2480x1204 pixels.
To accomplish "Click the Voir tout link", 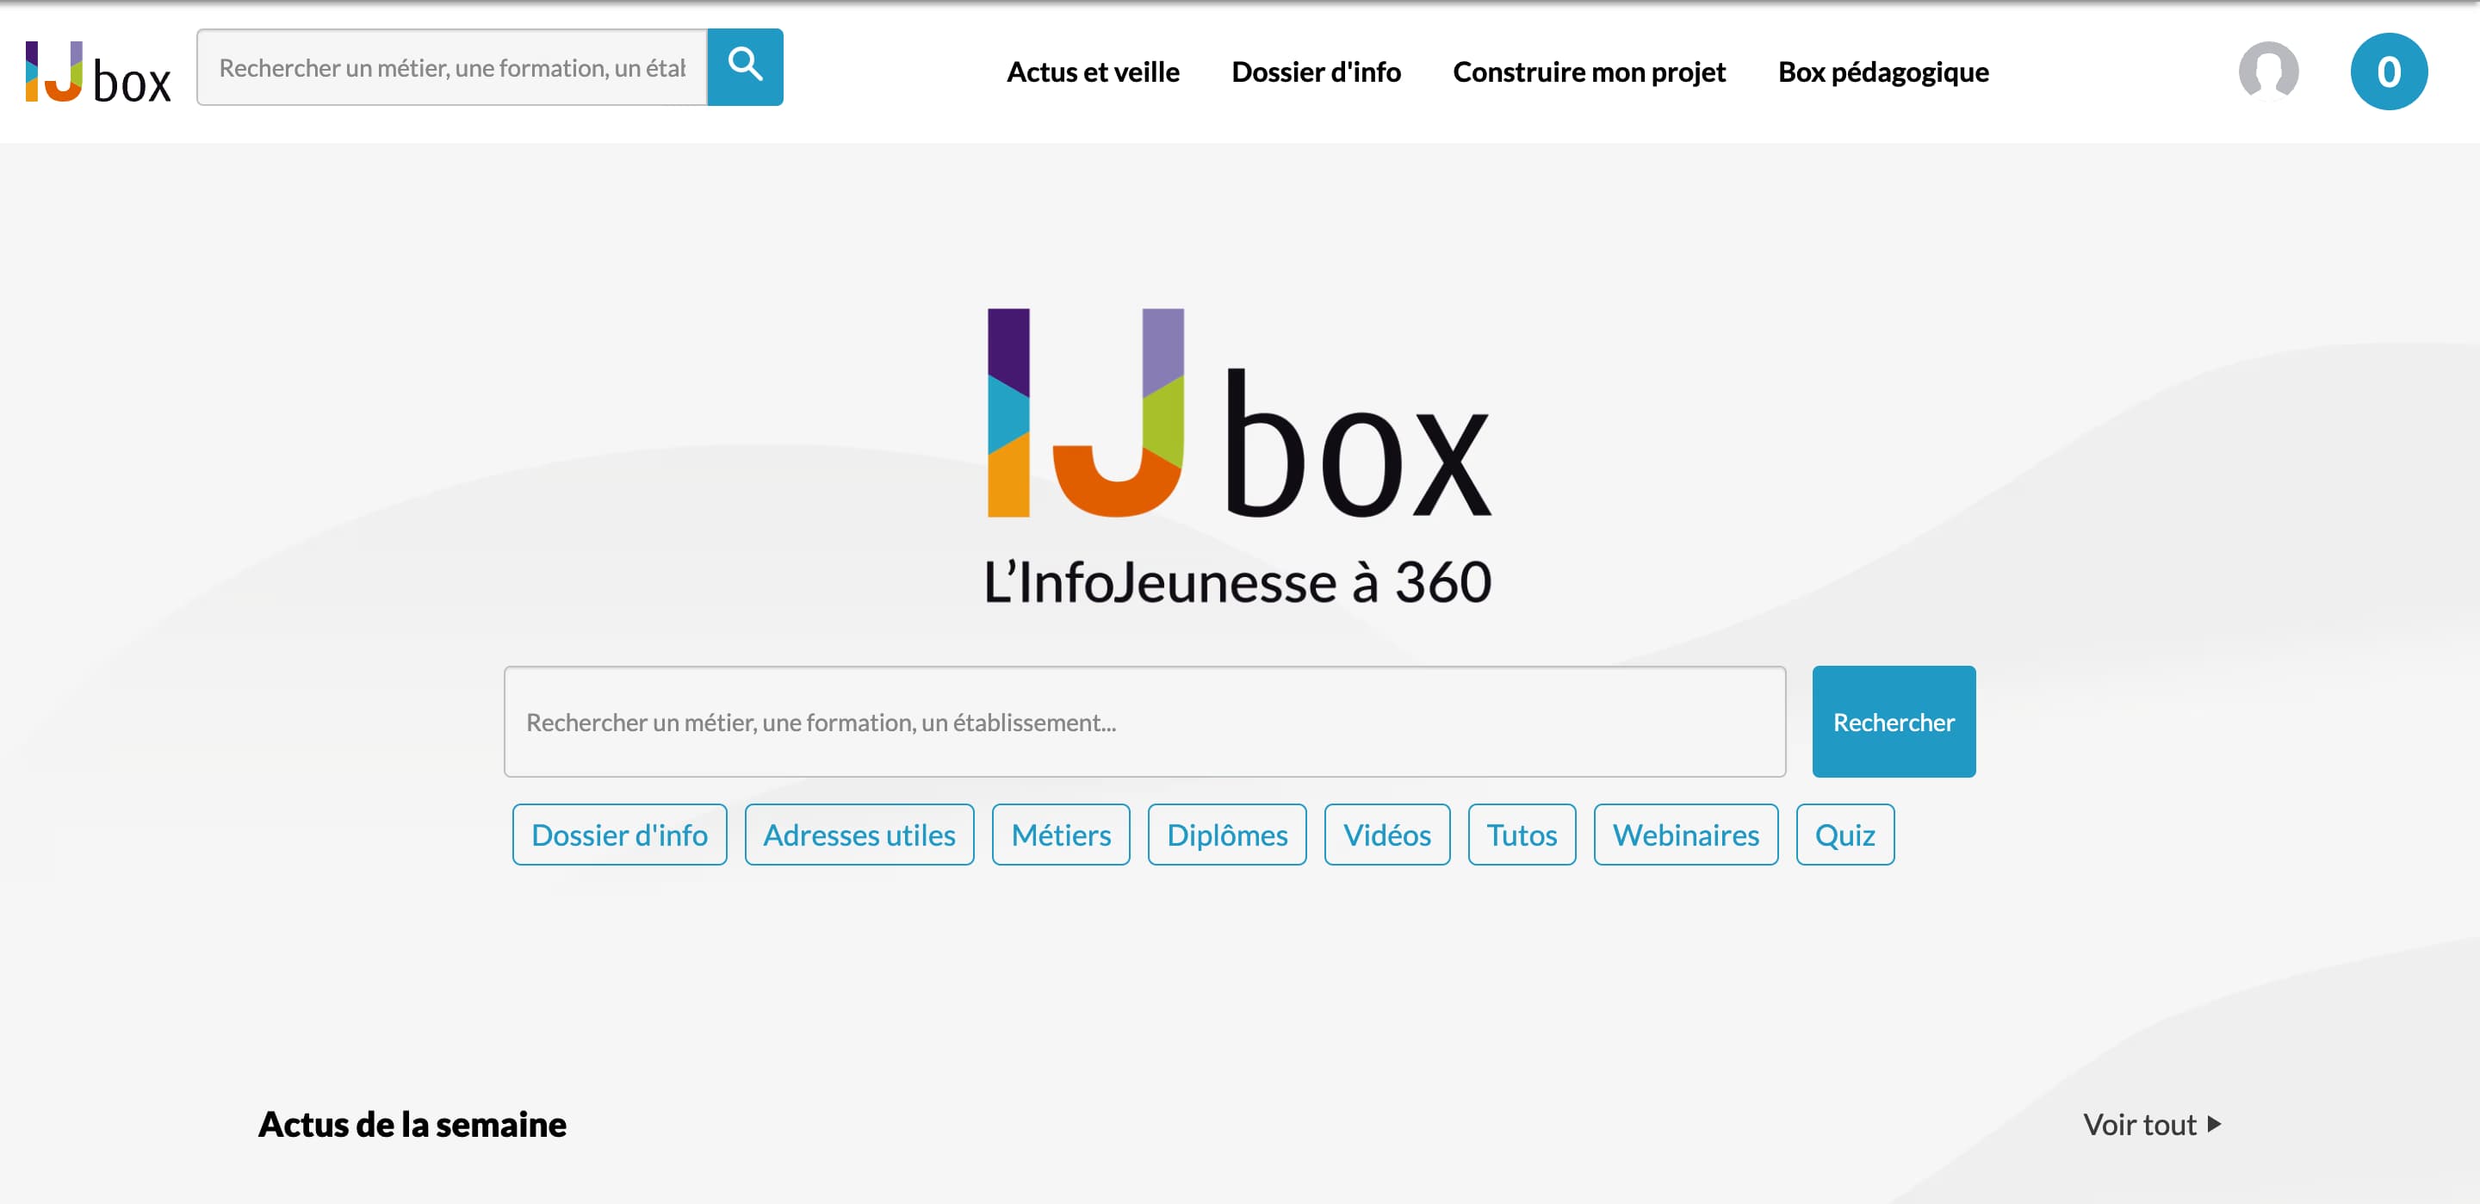I will 2152,1124.
